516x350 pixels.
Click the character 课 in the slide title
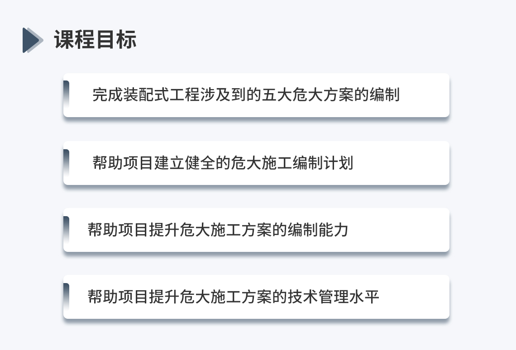[x=64, y=40]
